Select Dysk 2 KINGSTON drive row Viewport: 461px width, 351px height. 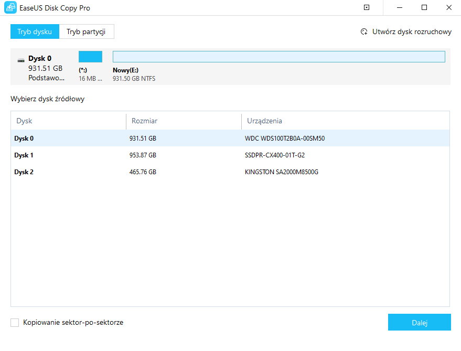[230, 172]
